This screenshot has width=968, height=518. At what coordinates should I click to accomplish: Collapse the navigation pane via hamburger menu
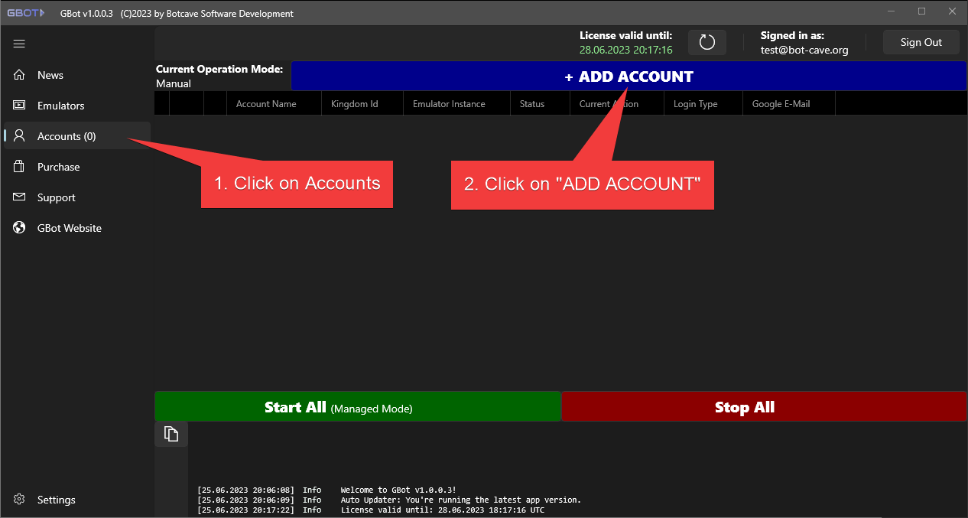click(18, 44)
